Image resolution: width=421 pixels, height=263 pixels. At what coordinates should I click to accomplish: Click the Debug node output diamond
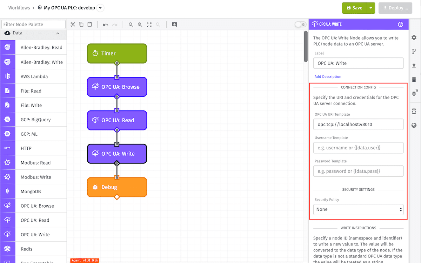point(117,197)
